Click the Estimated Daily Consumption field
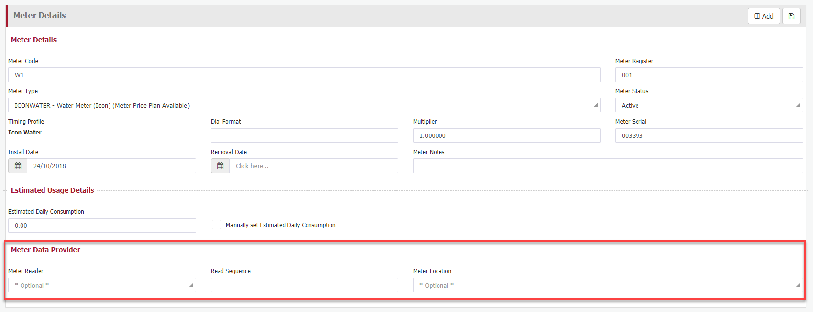 [x=102, y=225]
